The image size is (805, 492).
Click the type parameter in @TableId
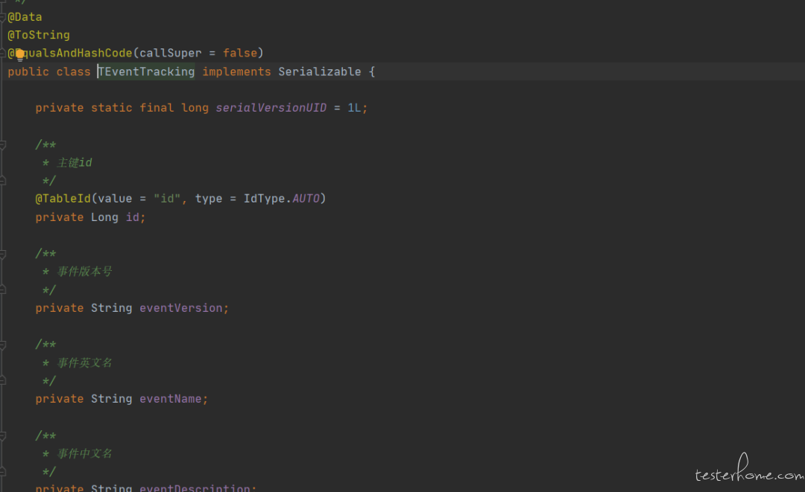(x=209, y=198)
